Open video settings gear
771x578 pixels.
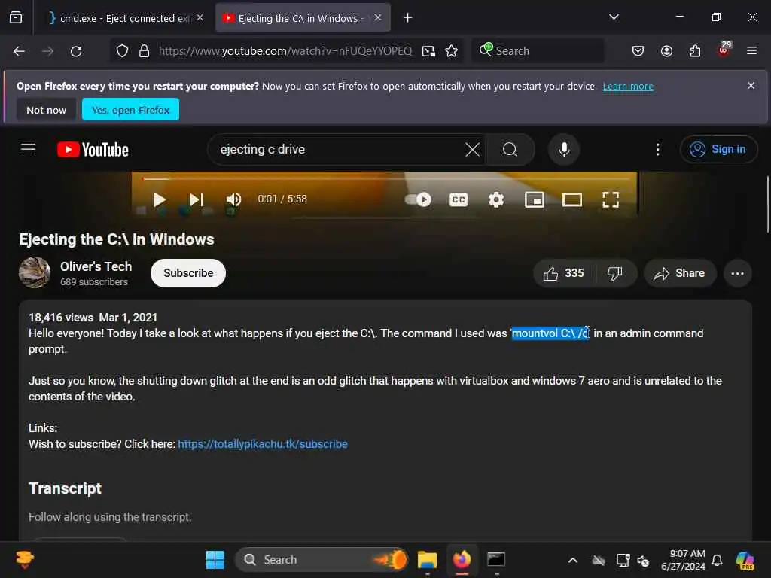(x=496, y=199)
